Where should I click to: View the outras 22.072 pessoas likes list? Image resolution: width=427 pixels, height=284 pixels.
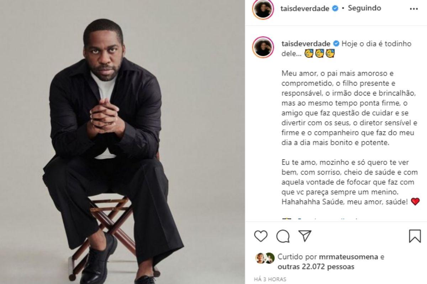[316, 267]
